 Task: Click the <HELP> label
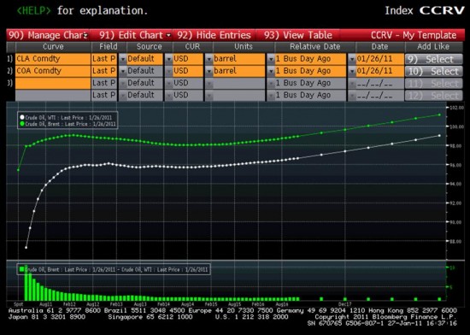click(34, 10)
